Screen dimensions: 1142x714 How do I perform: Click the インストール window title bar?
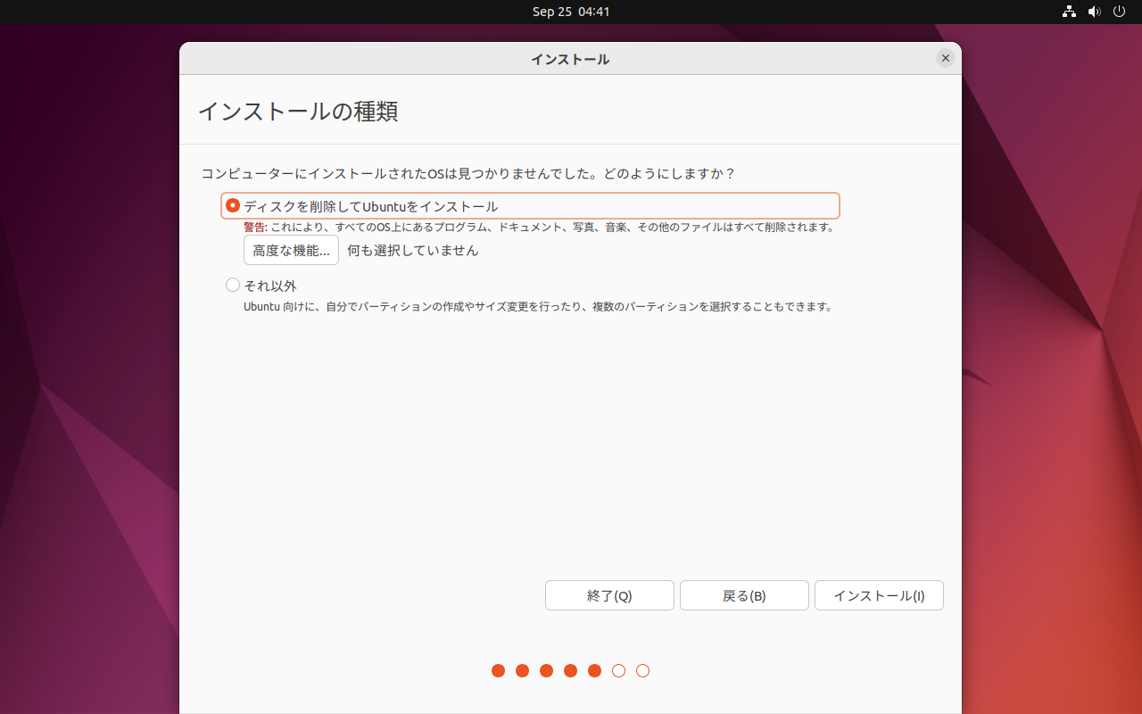pyautogui.click(x=570, y=59)
